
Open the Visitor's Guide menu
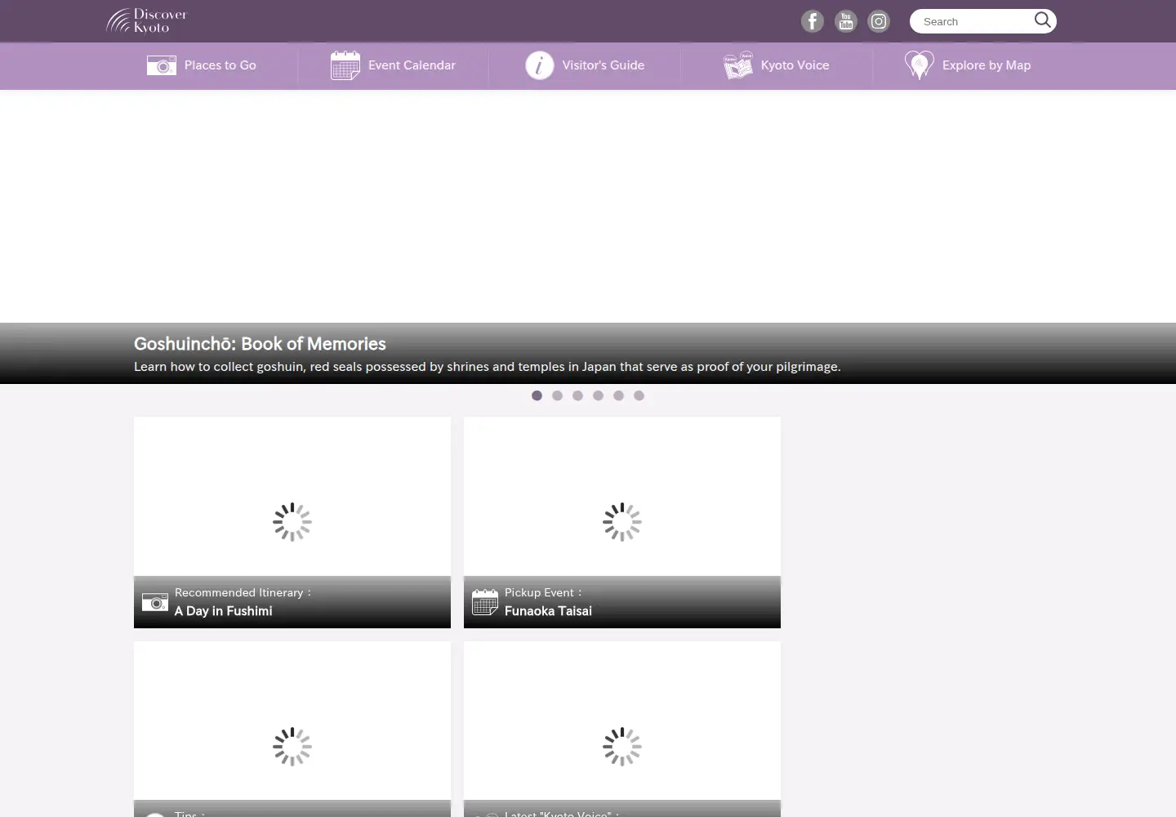click(x=585, y=65)
